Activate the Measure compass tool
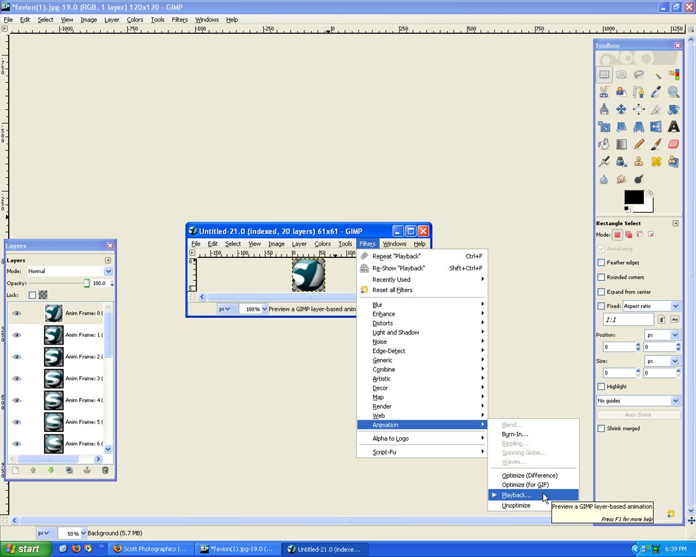696x557 pixels. [604, 110]
